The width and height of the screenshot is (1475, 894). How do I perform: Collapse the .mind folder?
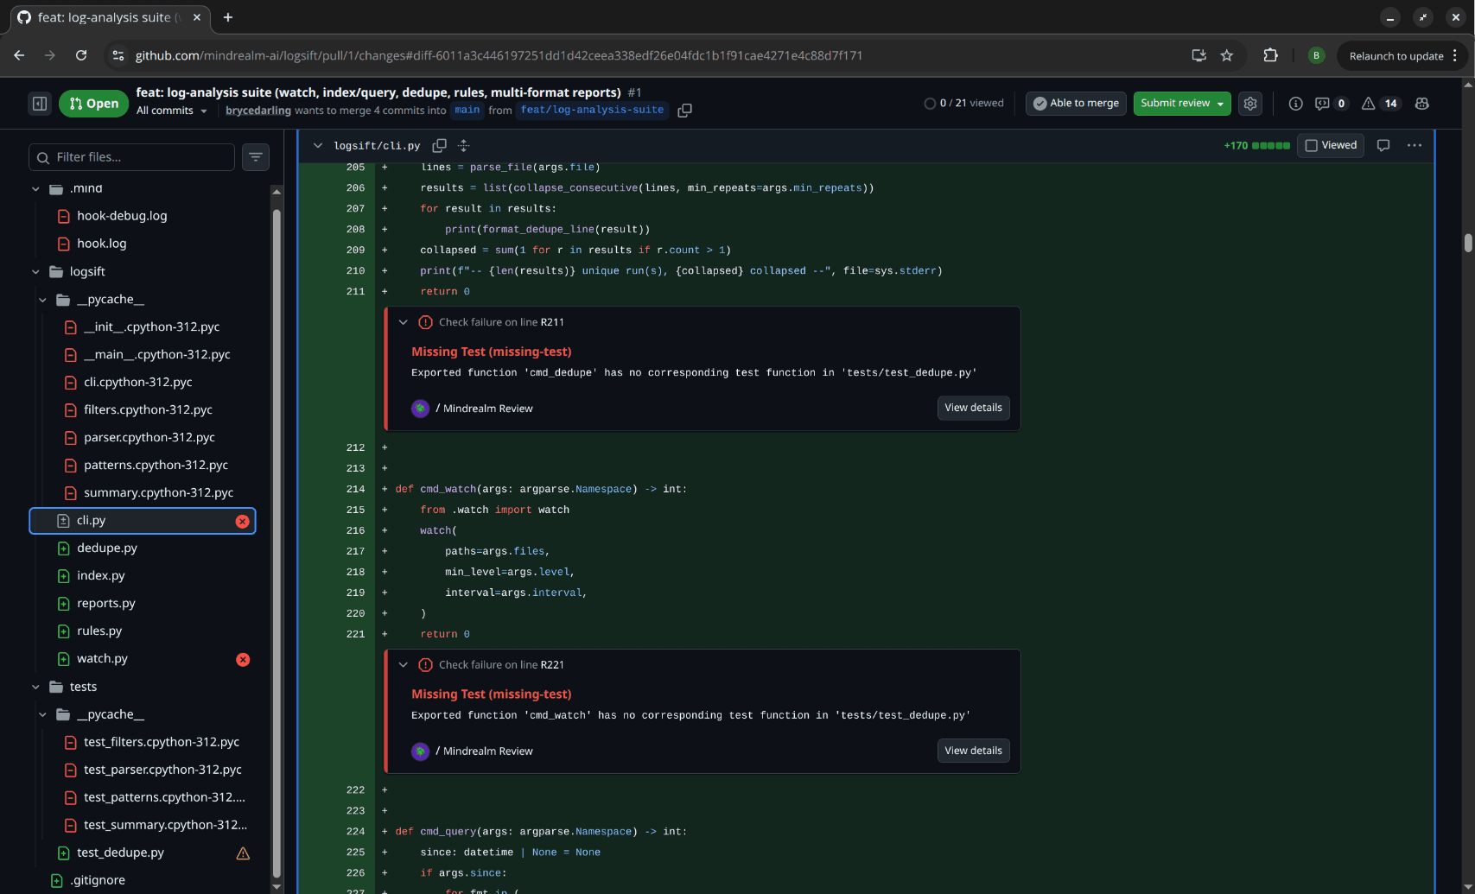pos(35,189)
